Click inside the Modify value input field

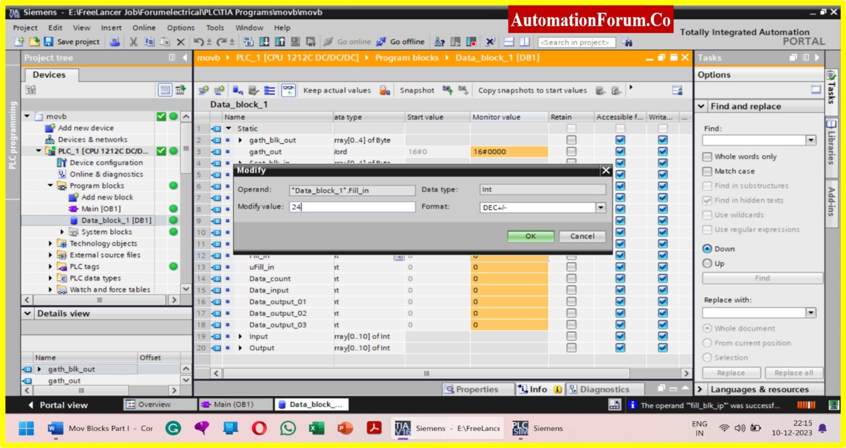pos(351,207)
